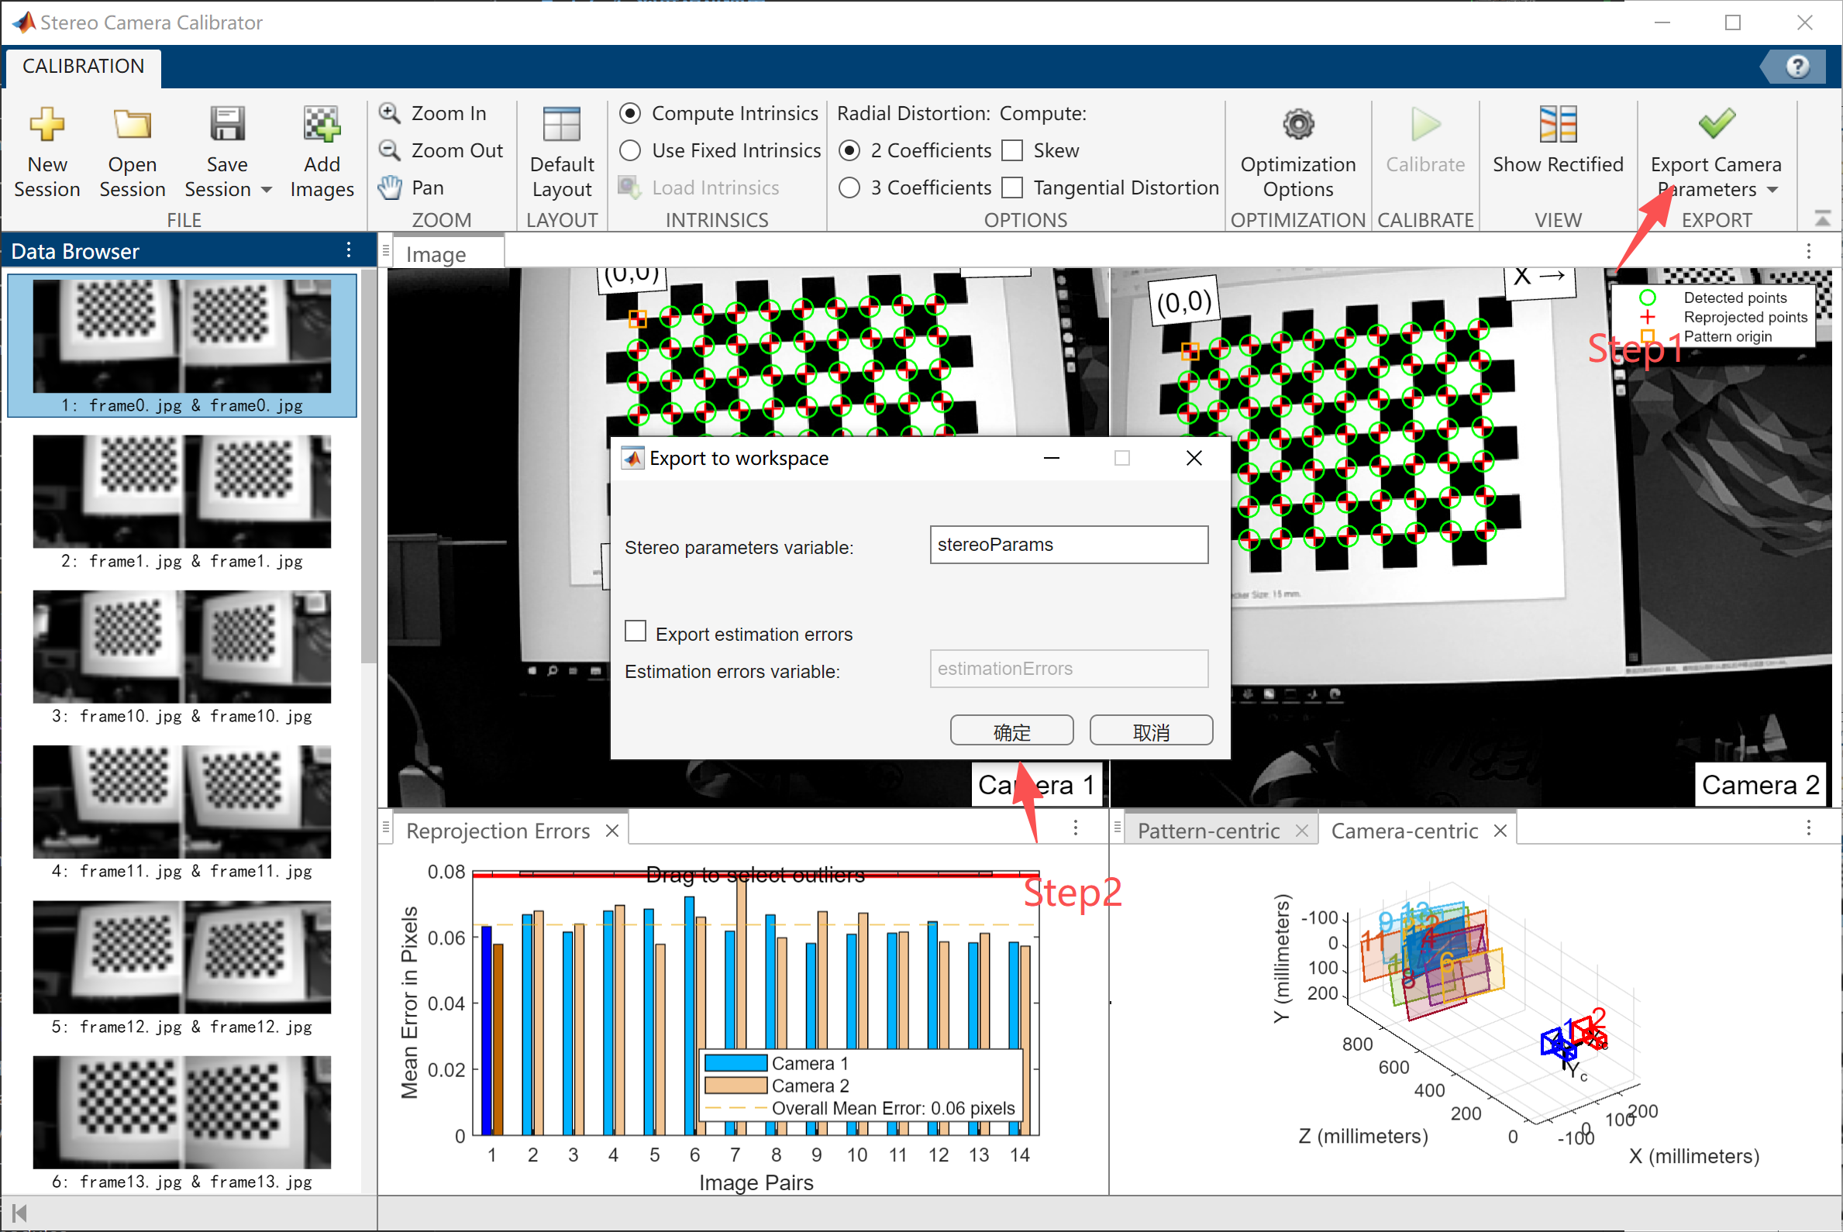Select the Reprojection Errors tab
Viewport: 1843px width, 1232px height.
click(498, 831)
